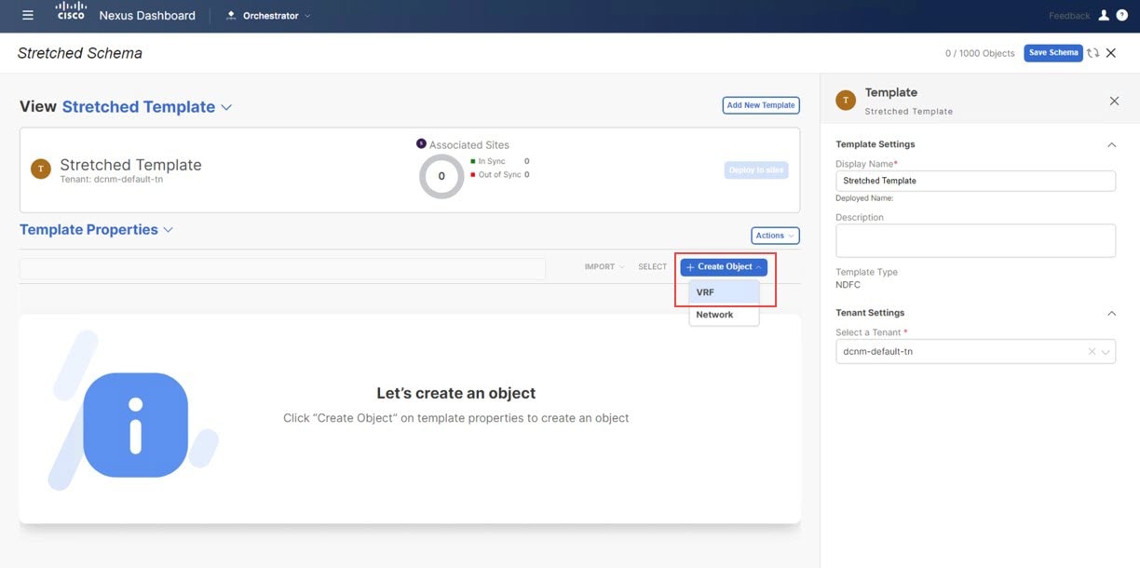The image size is (1140, 568).
Task: Click the blue info illustration icon
Action: point(136,425)
